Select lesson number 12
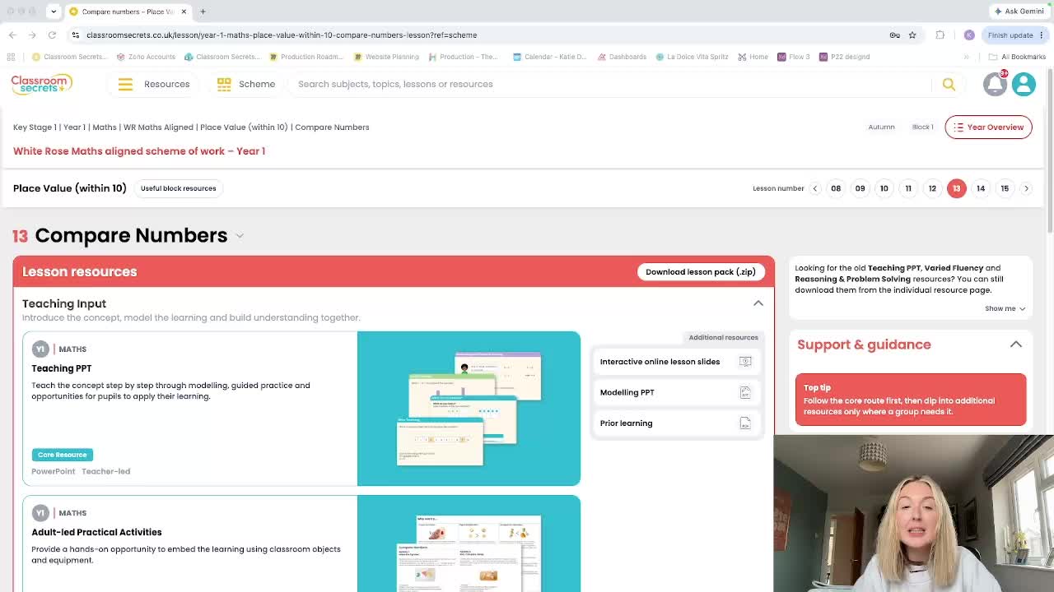The image size is (1054, 592). (932, 188)
